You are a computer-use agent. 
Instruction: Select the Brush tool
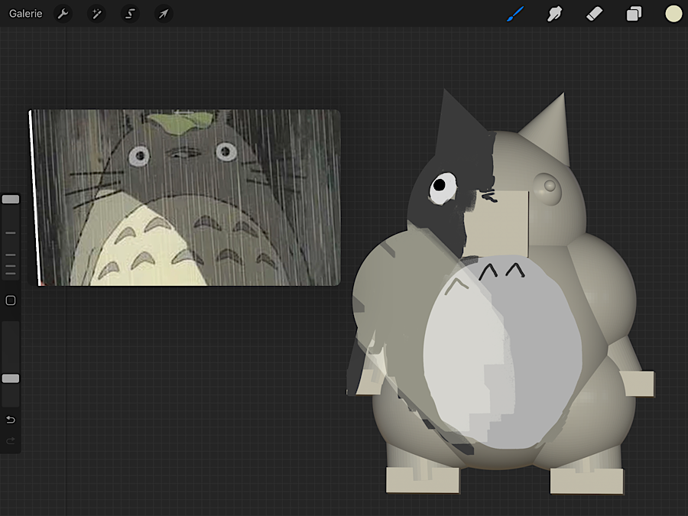515,14
